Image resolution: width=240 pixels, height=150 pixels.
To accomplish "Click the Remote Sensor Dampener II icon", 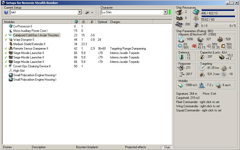I will coord(11,49).
